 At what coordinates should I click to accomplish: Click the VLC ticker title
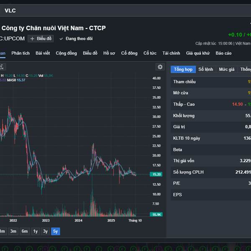coord(10,10)
